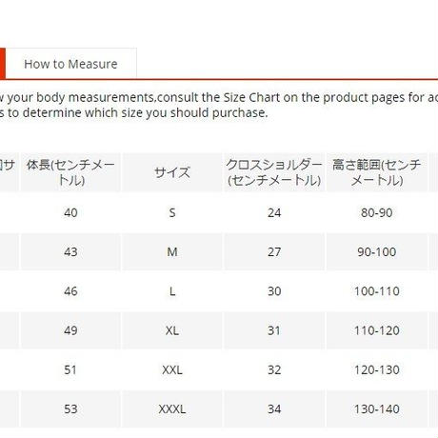Select the size XL cell
Viewport: 438px width, 438px height.
pyautogui.click(x=172, y=330)
